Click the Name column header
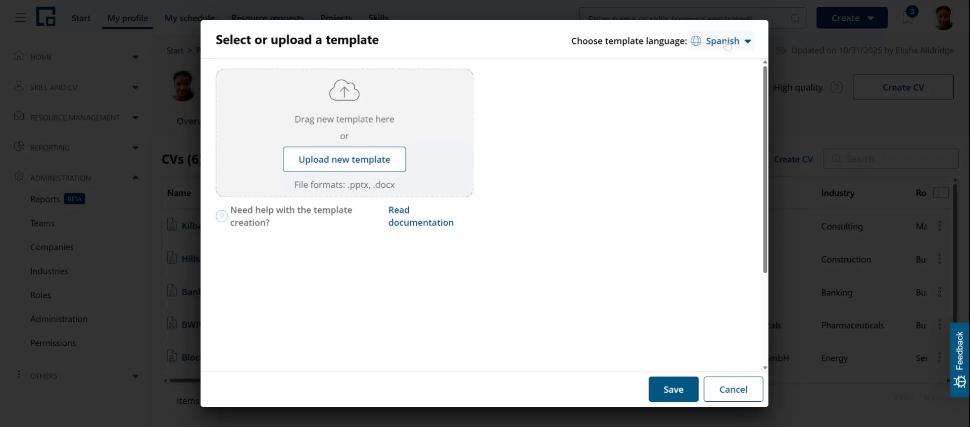Image resolution: width=970 pixels, height=427 pixels. [179, 193]
